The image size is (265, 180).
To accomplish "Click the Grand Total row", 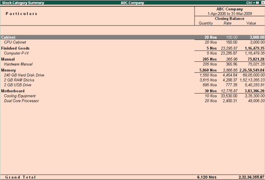I will pyautogui.click(x=132, y=177).
